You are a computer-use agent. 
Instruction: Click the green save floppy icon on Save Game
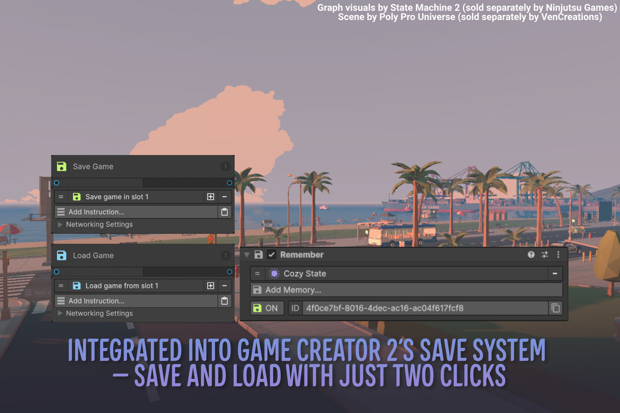[x=61, y=166]
